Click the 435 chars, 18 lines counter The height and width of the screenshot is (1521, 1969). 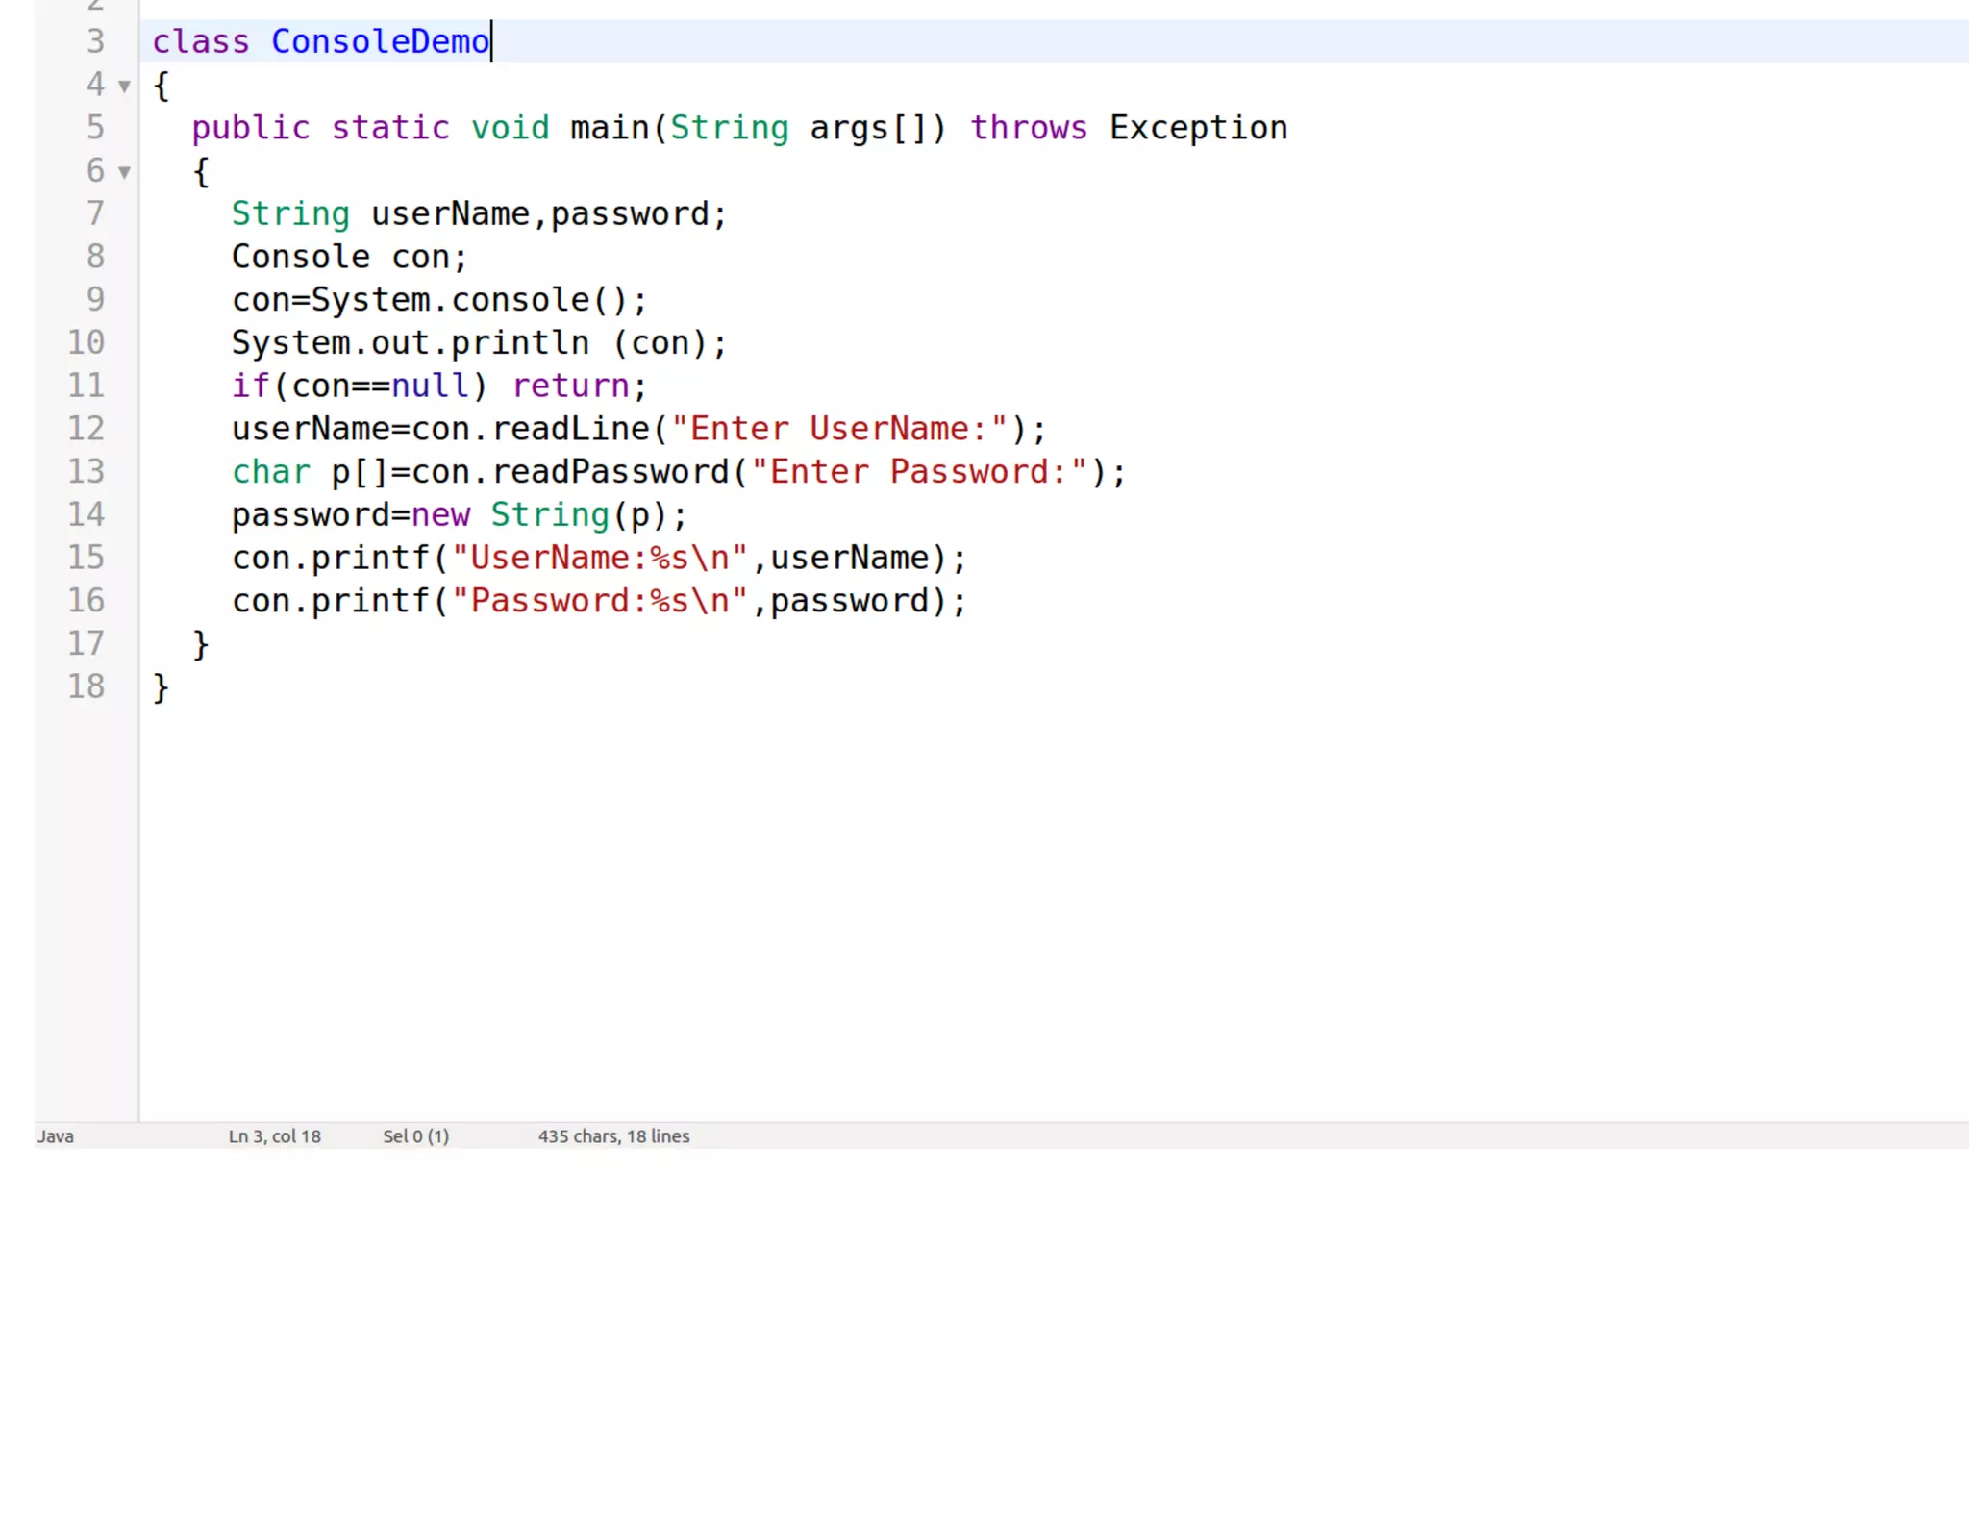pyautogui.click(x=613, y=1135)
